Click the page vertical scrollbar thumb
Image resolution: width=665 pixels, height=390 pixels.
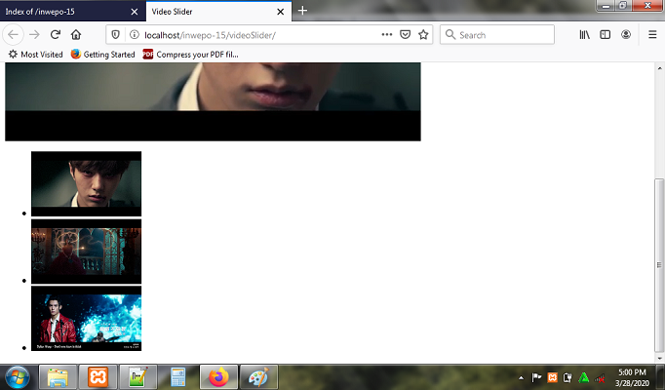(658, 265)
